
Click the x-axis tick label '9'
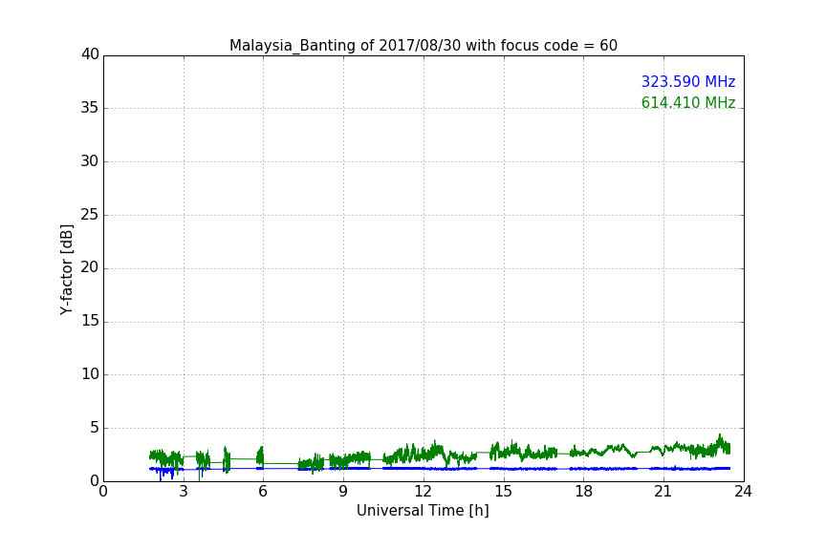(x=343, y=492)
